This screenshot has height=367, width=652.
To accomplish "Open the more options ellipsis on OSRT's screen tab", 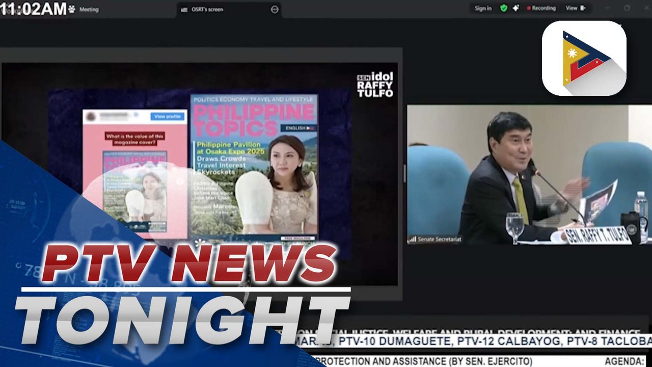I will (275, 9).
